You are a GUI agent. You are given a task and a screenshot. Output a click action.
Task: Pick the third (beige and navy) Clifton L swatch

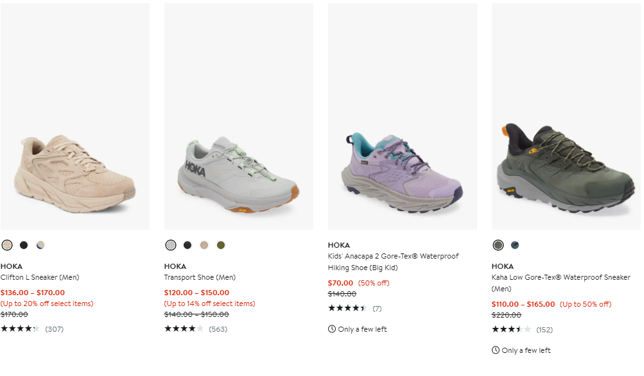click(x=40, y=245)
